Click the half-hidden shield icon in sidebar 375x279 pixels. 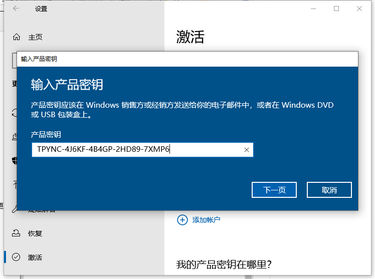[15, 161]
